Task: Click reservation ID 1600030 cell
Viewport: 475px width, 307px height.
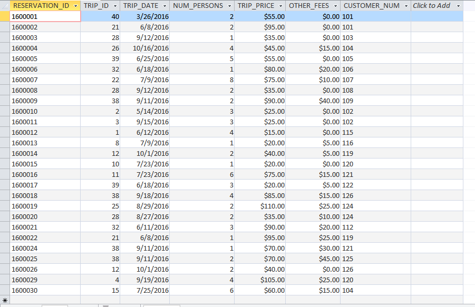Action: tap(45, 290)
